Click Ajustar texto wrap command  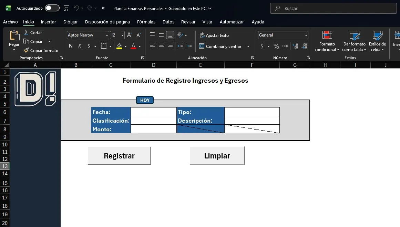point(214,35)
